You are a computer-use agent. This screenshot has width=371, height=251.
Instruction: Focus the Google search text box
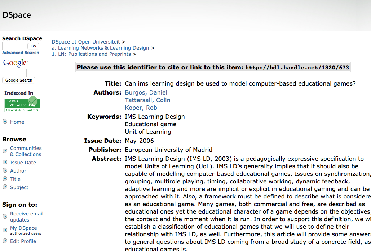pos(14,73)
